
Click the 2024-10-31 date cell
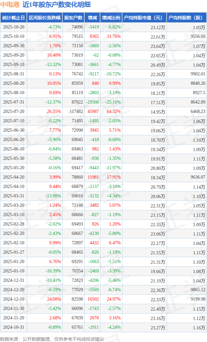14,327
